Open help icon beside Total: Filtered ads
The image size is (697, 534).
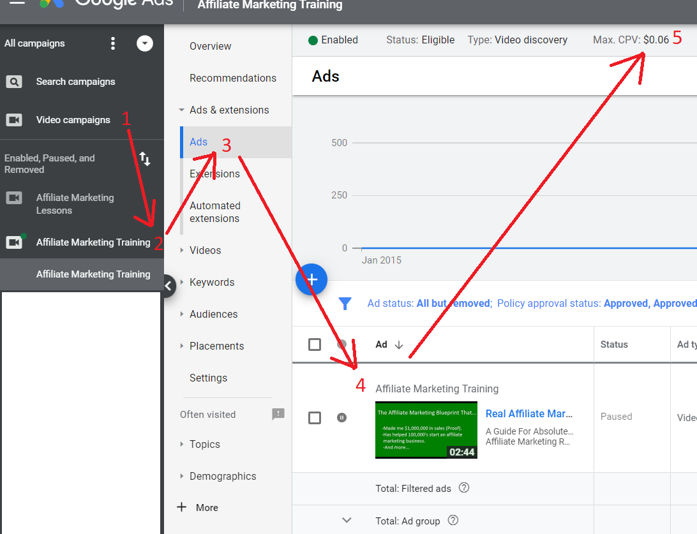464,488
